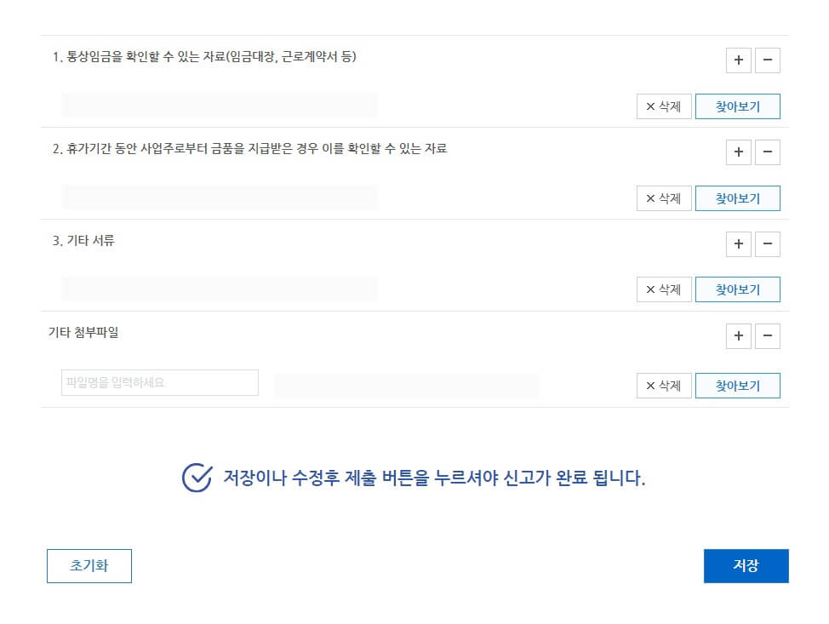Click the file path box for 통상임금 자료
The image size is (829, 624).
click(220, 105)
